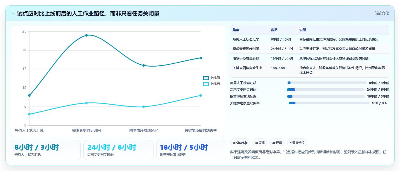Click x-axis label 关键事项信息缺失率

coord(201,131)
